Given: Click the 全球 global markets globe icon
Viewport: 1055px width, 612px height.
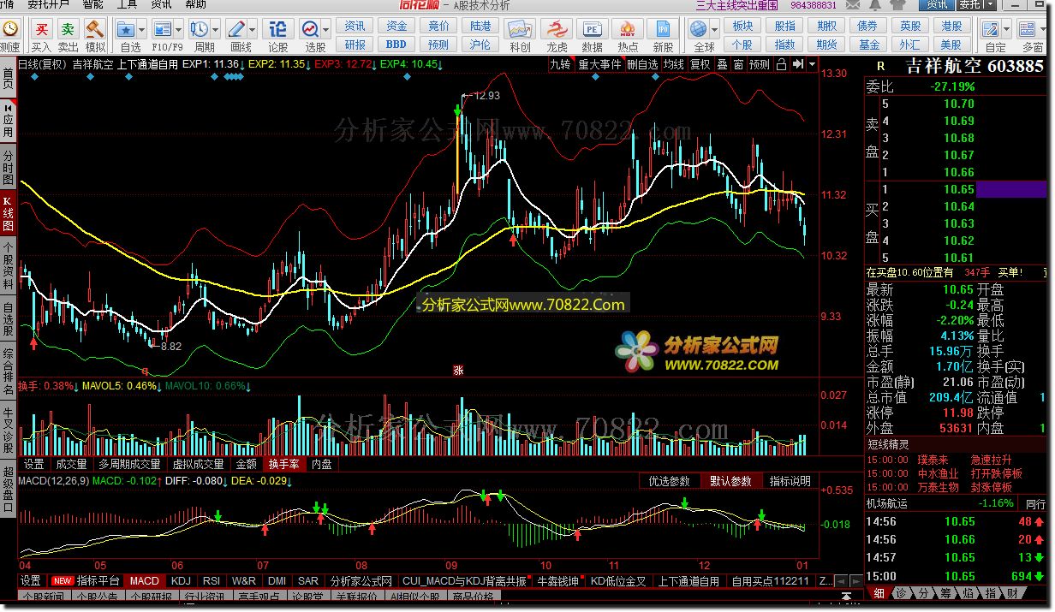Looking at the screenshot, I should (x=700, y=29).
